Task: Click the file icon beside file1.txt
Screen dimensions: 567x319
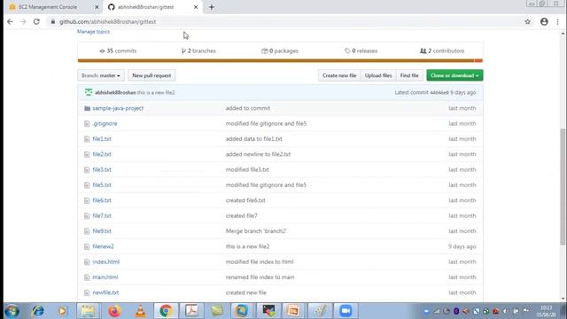Action: pos(87,139)
